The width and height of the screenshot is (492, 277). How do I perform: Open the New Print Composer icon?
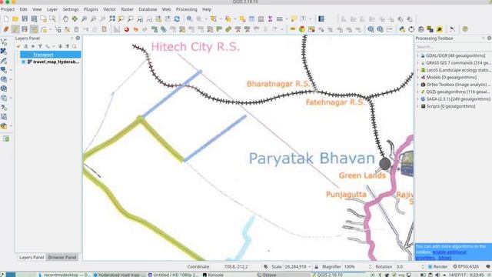click(x=43, y=19)
